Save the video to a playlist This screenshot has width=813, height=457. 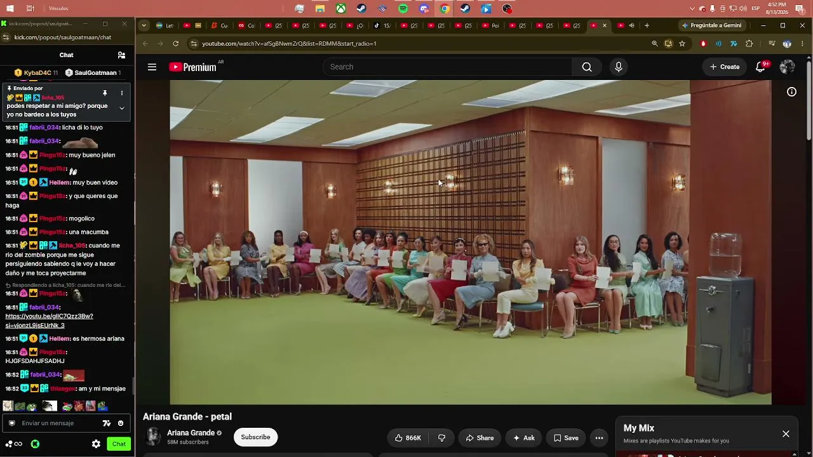(566, 438)
